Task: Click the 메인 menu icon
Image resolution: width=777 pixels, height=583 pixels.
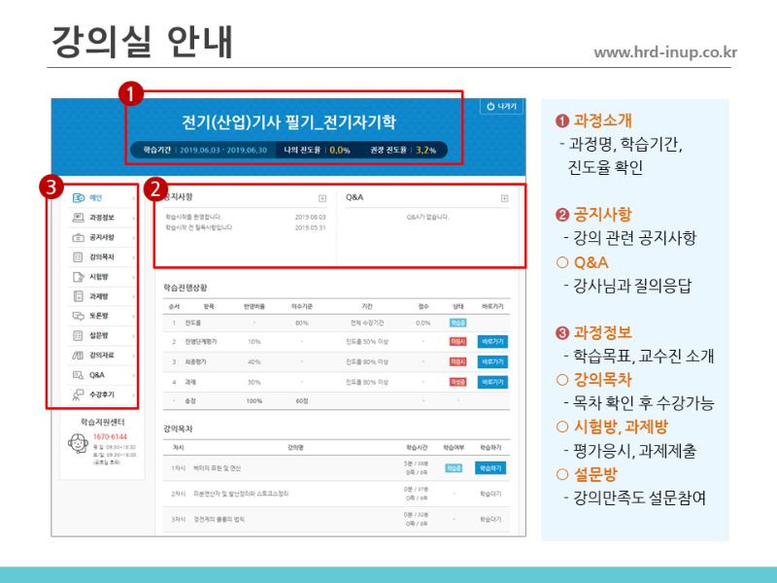Action: [x=79, y=198]
